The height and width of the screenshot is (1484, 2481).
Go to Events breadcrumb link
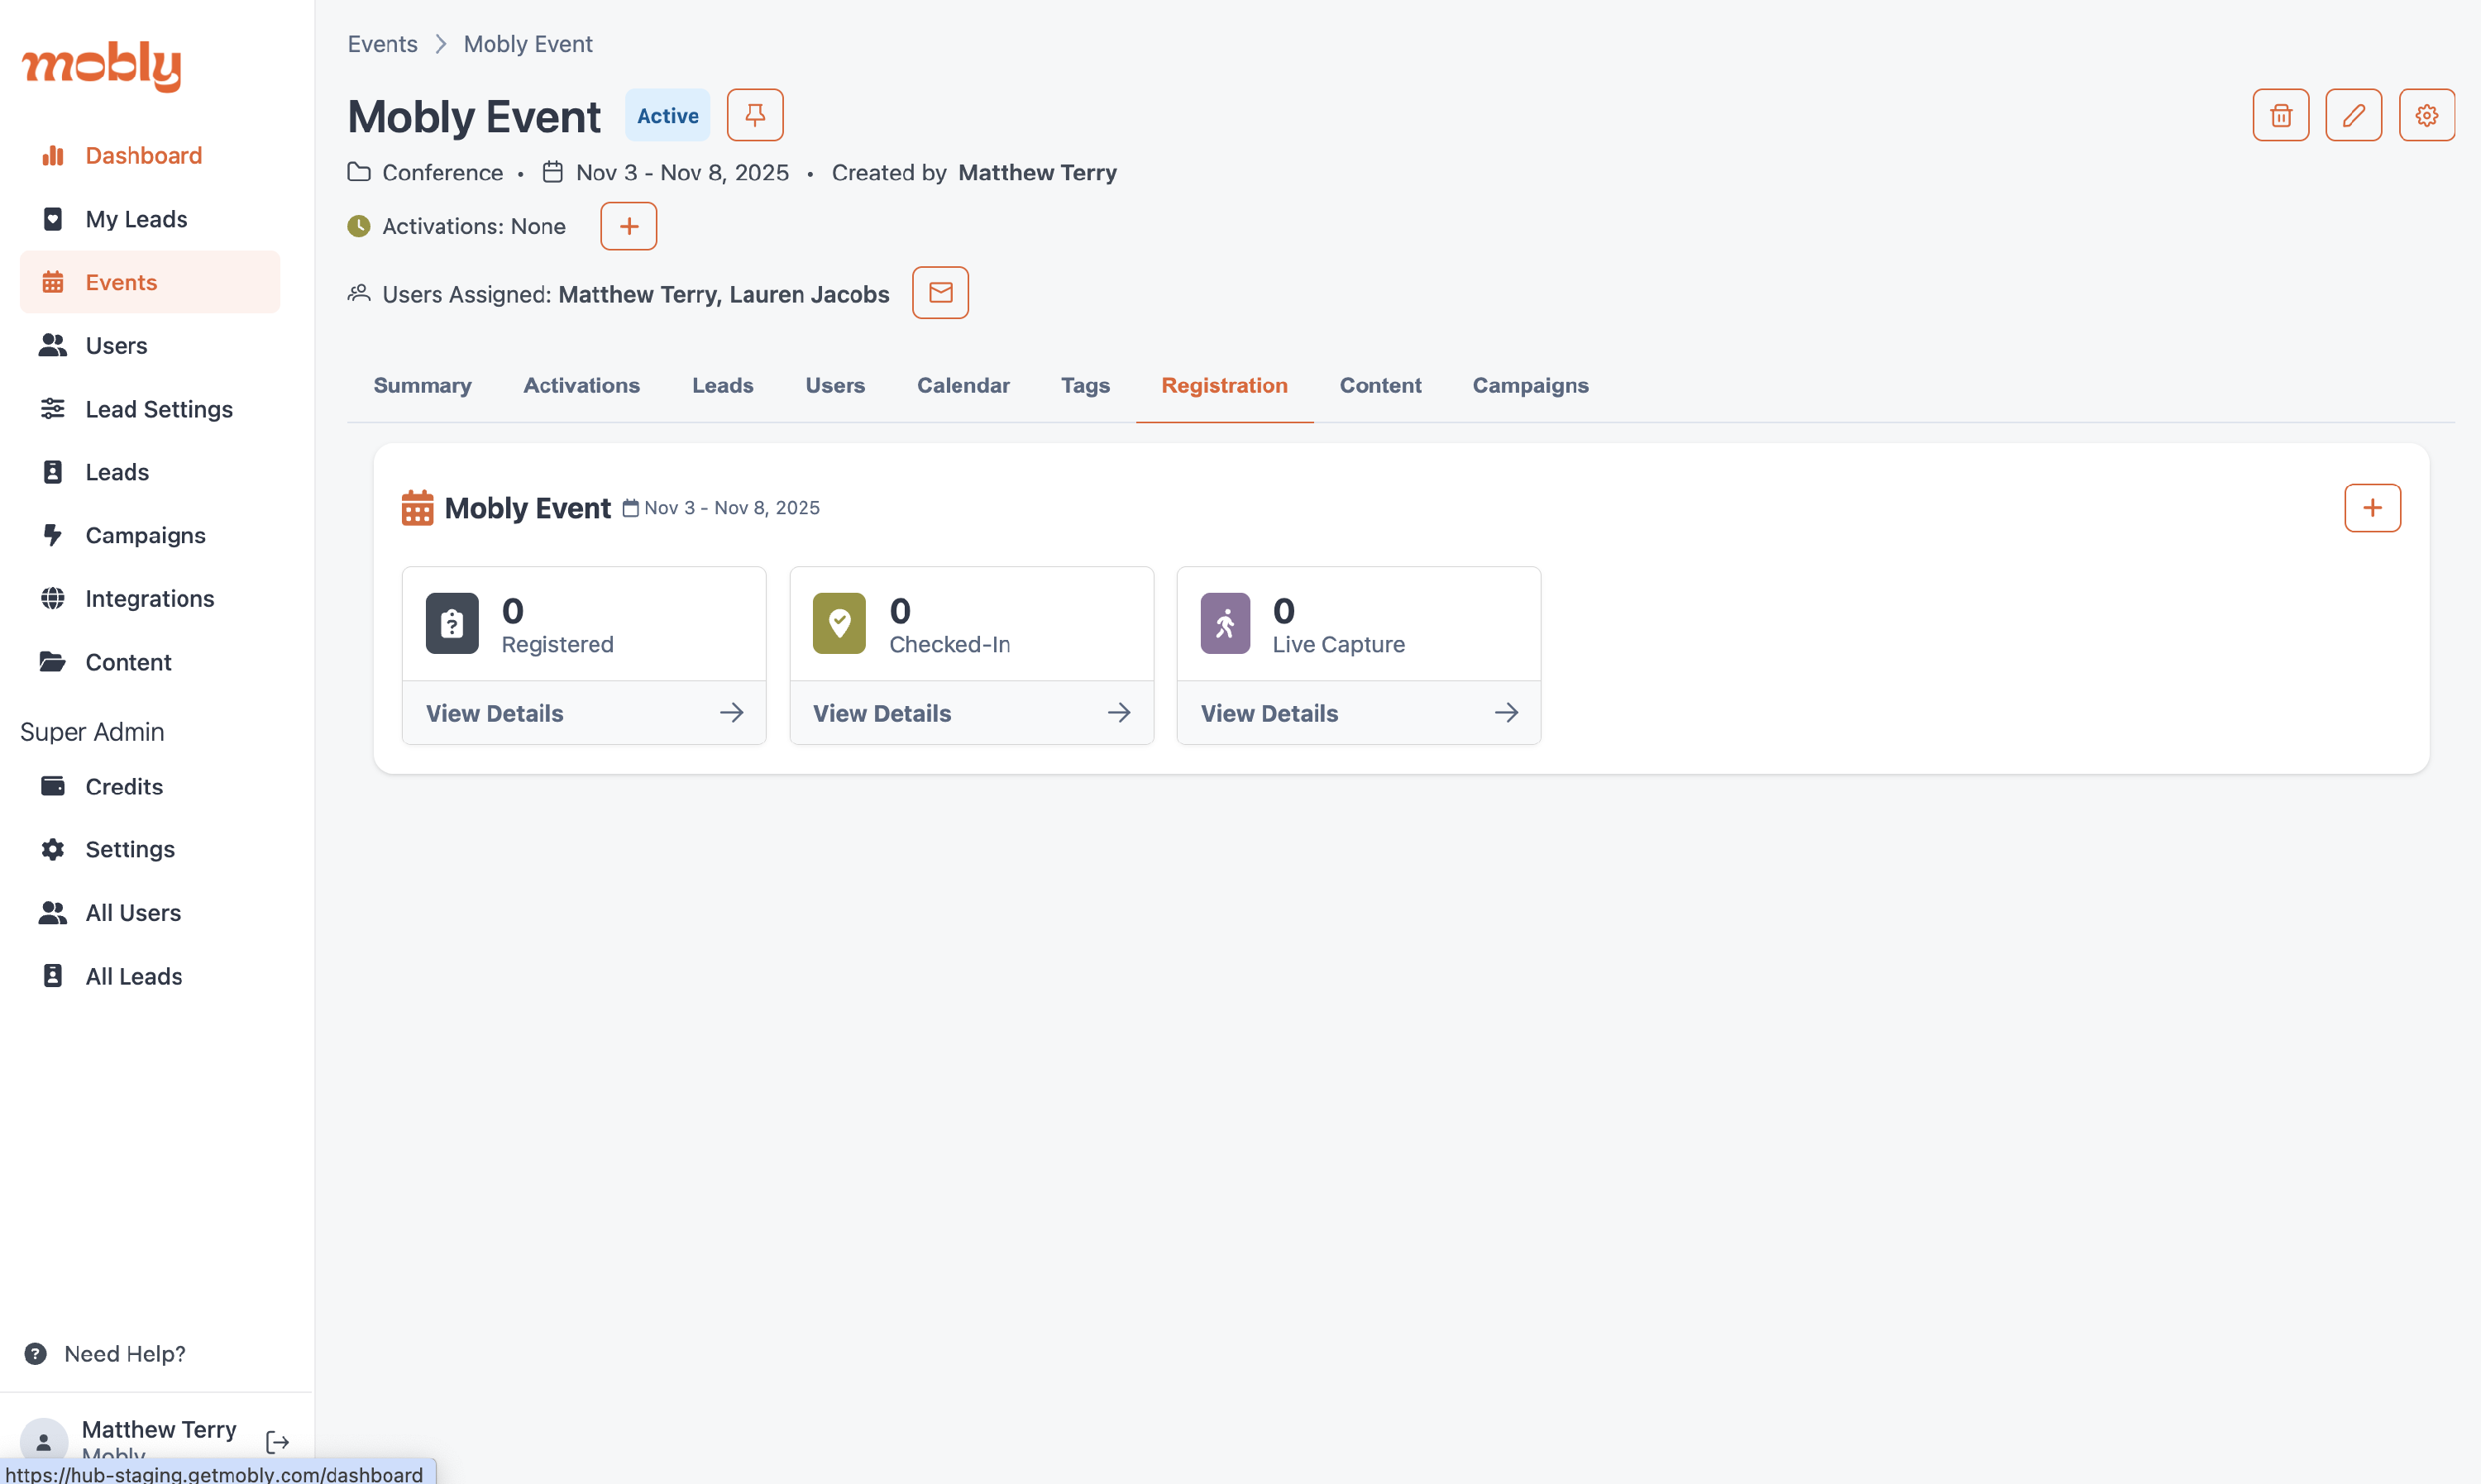(382, 44)
